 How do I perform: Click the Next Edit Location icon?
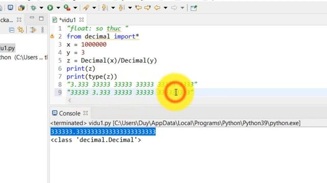pyautogui.click(x=148, y=8)
